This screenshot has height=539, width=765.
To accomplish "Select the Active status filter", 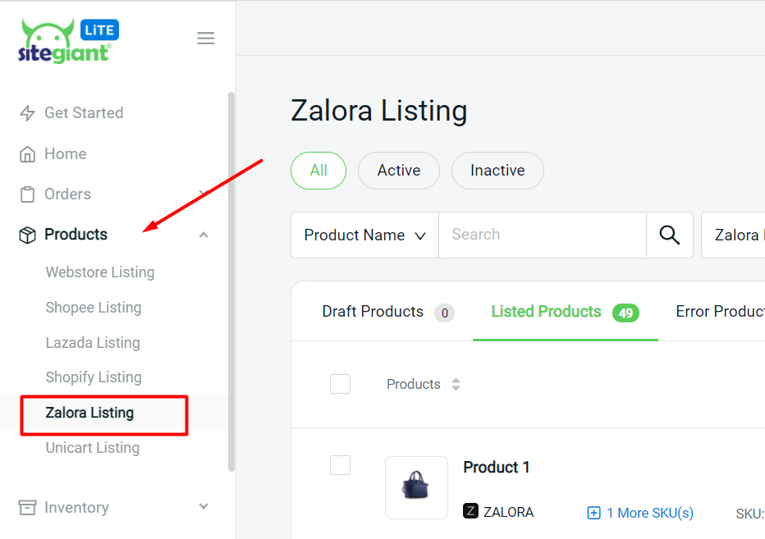I will point(399,171).
